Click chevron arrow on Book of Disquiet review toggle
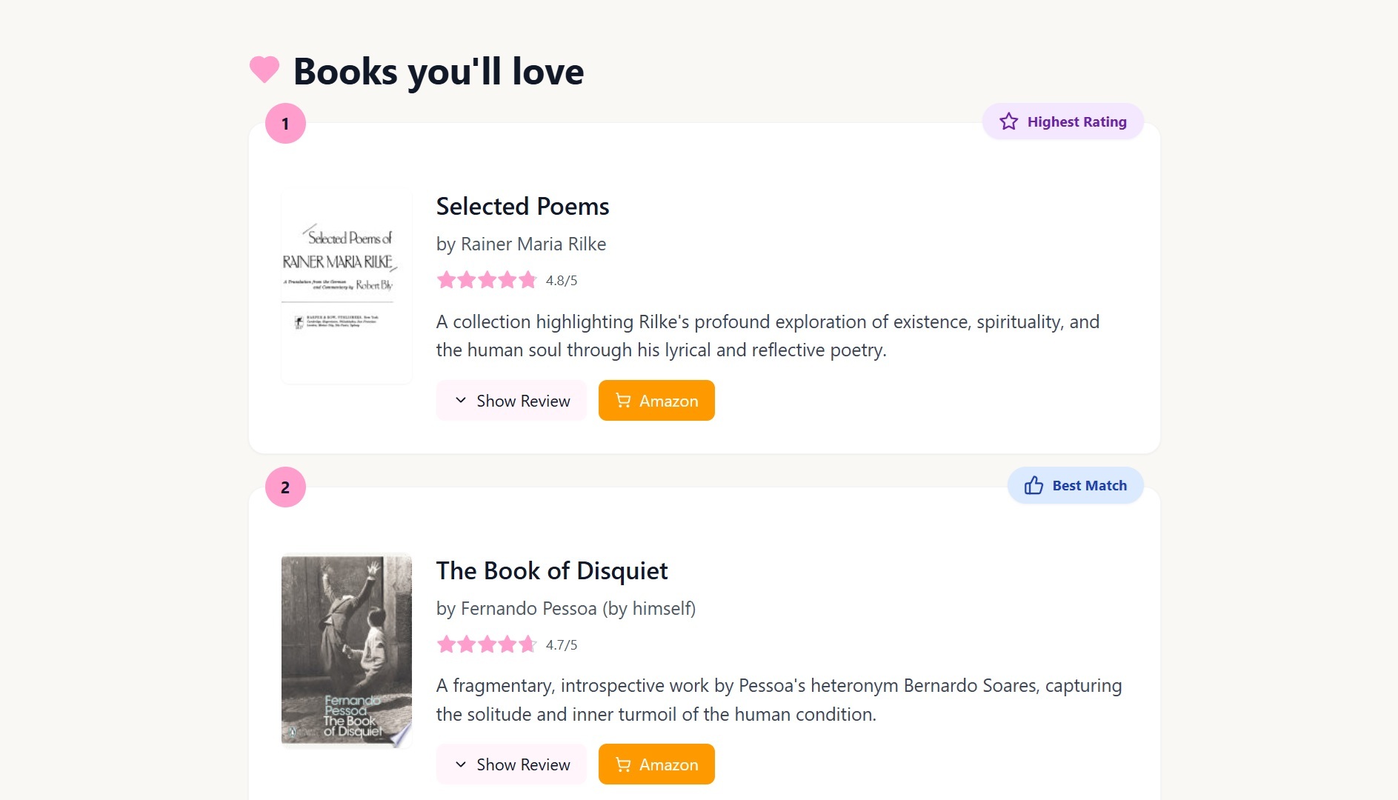 point(461,764)
